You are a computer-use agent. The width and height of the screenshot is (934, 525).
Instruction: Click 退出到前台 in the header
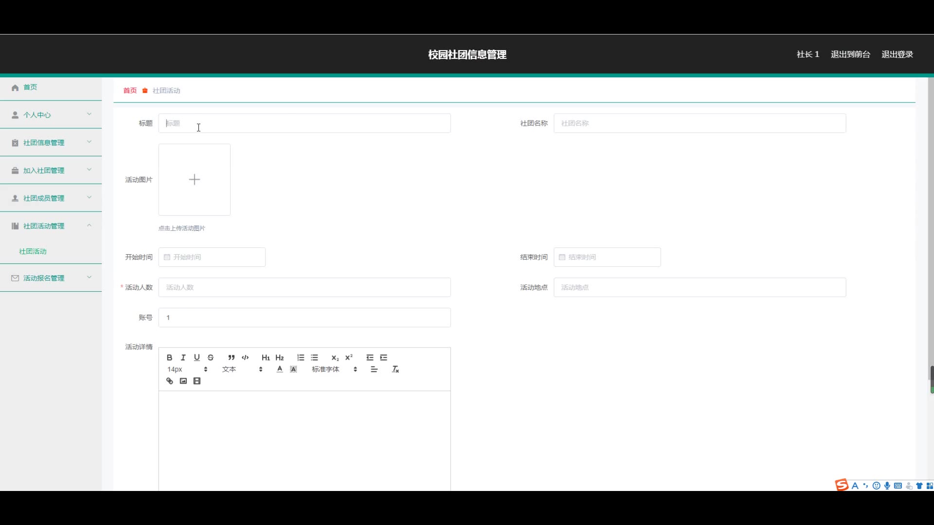click(x=850, y=54)
